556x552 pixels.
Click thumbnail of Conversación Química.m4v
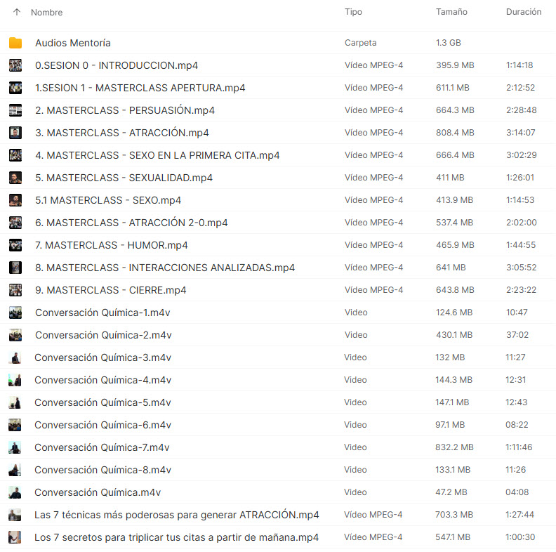tap(15, 492)
